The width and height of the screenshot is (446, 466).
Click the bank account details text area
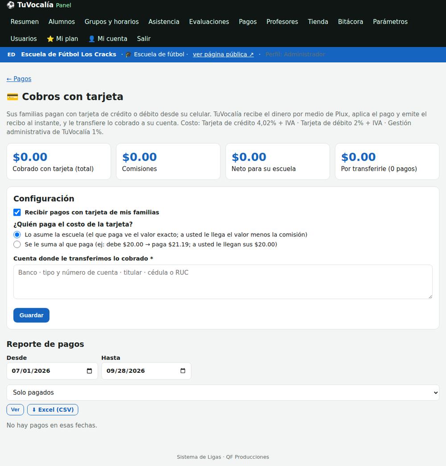pos(223,282)
